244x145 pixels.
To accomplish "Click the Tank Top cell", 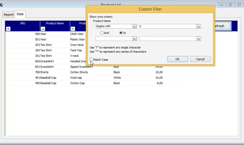I will pyautogui.click(x=76, y=50).
